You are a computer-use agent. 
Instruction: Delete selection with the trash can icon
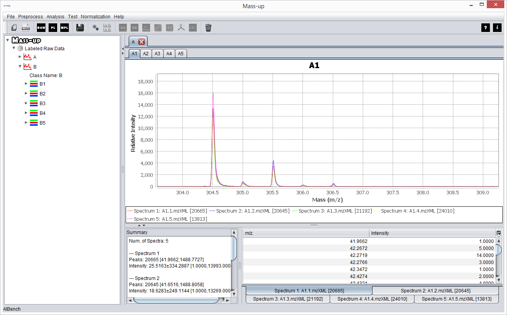[208, 28]
